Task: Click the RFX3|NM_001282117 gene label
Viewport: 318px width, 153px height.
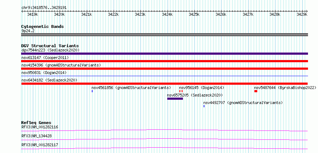Action: click(40, 145)
